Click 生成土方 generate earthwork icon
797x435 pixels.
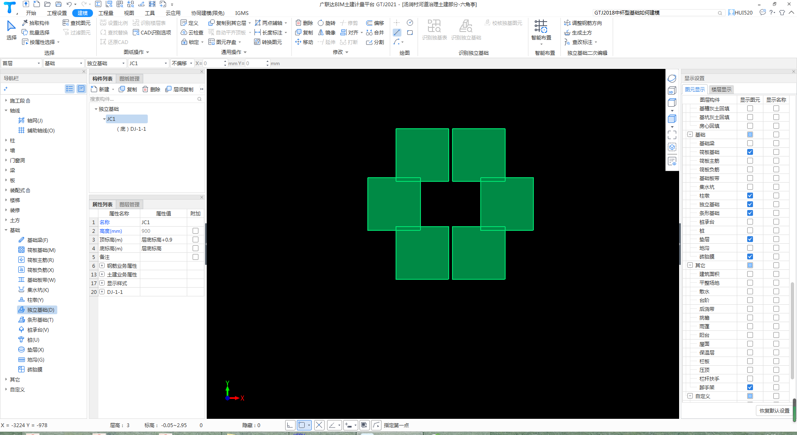[567, 32]
